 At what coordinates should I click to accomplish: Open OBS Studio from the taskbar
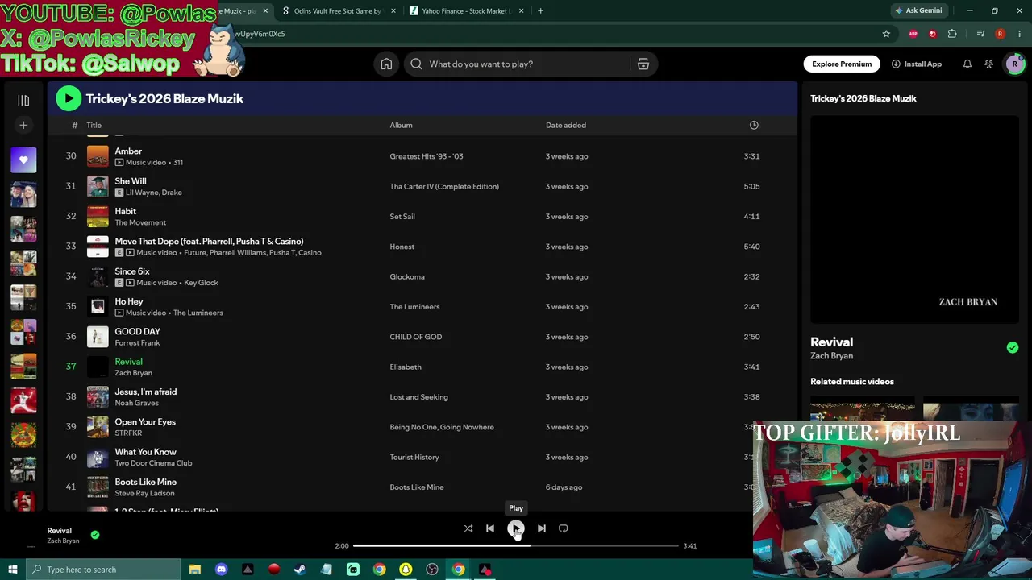coord(432,570)
